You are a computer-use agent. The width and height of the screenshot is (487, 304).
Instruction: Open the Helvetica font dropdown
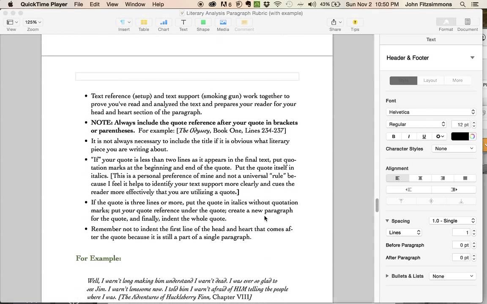coord(431,112)
